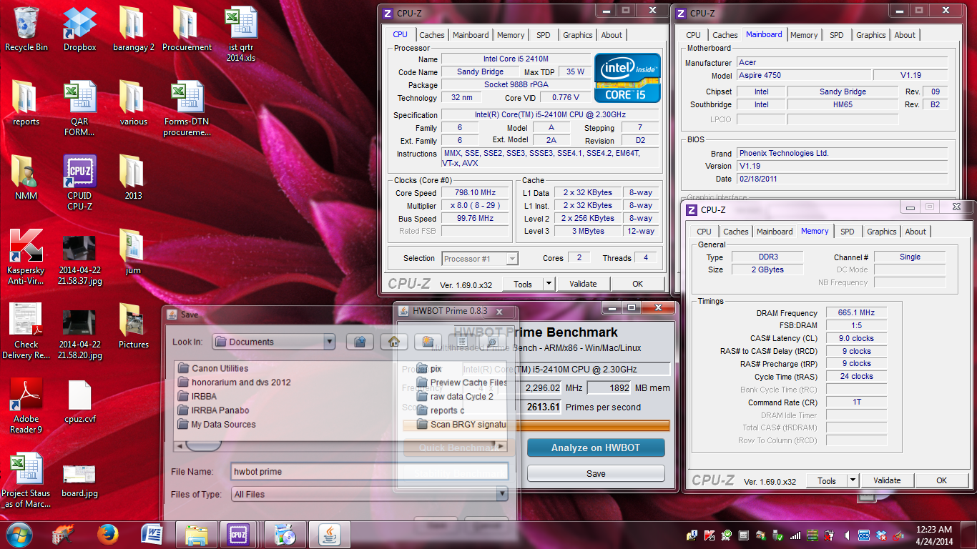Open the Processor #1 selection dropdown
977x549 pixels.
(x=480, y=259)
